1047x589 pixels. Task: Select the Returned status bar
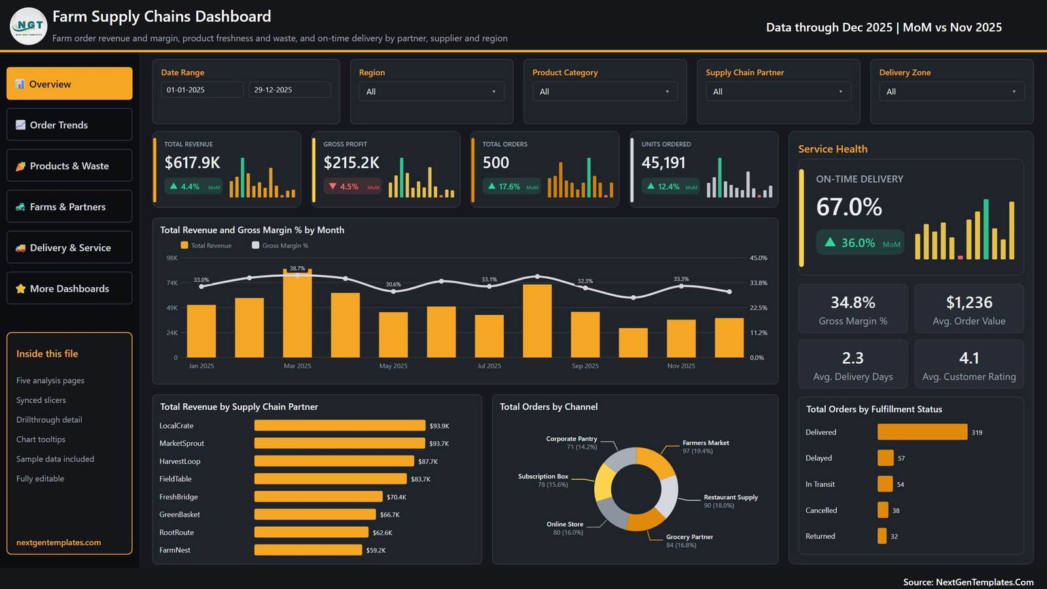point(882,536)
